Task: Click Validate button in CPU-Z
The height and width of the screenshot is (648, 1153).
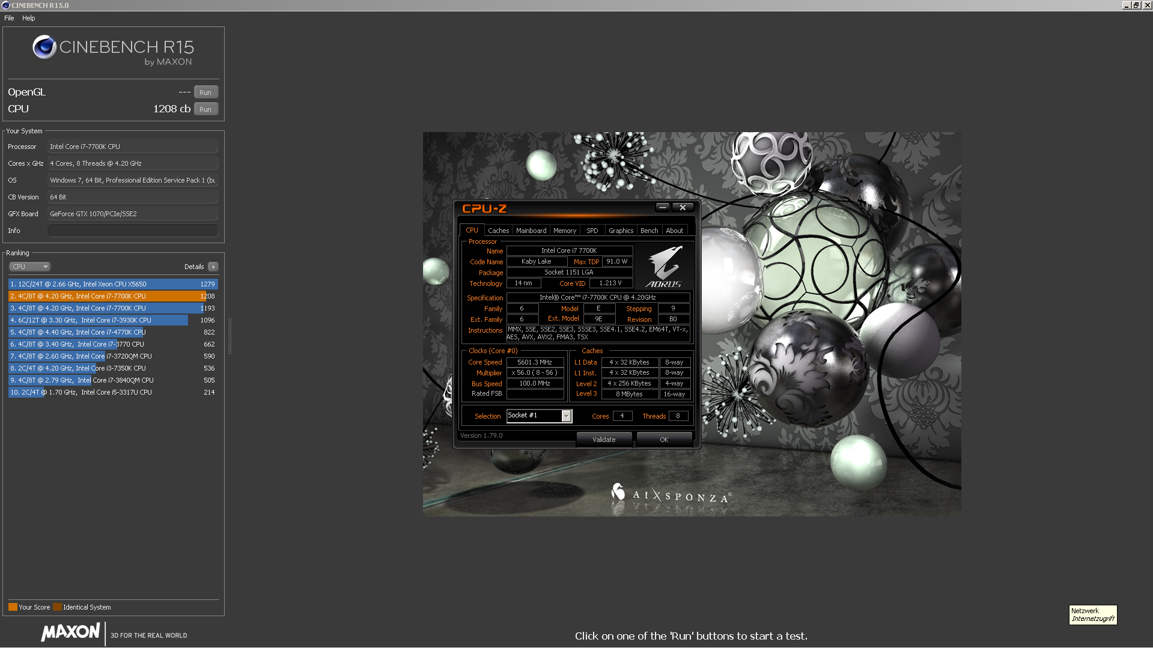Action: pos(604,440)
